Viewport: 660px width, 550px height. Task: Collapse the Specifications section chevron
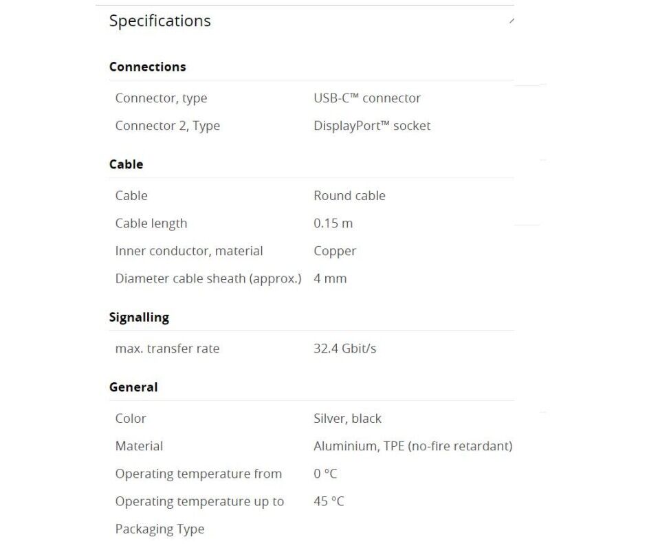point(511,21)
